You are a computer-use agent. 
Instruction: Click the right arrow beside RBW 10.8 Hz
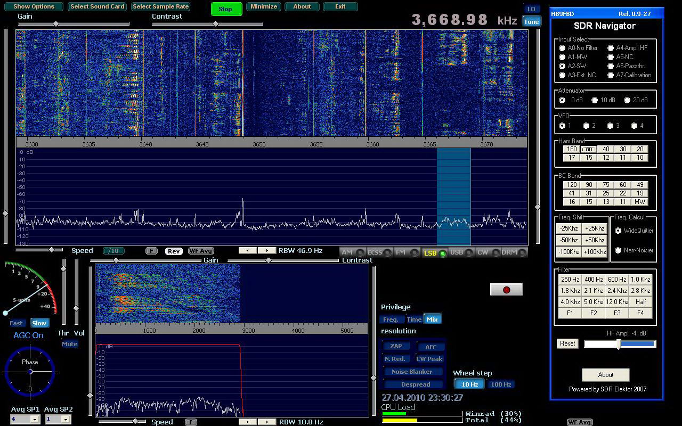coord(266,422)
